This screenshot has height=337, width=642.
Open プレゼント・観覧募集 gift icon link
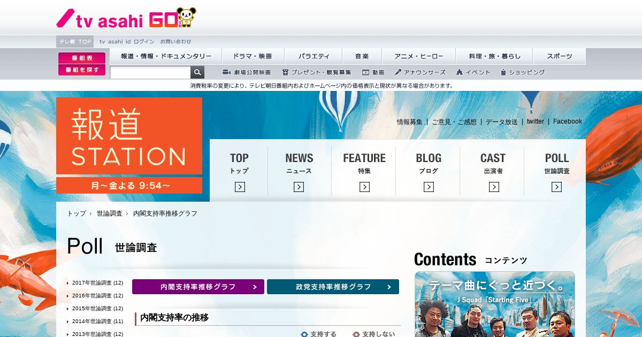317,72
